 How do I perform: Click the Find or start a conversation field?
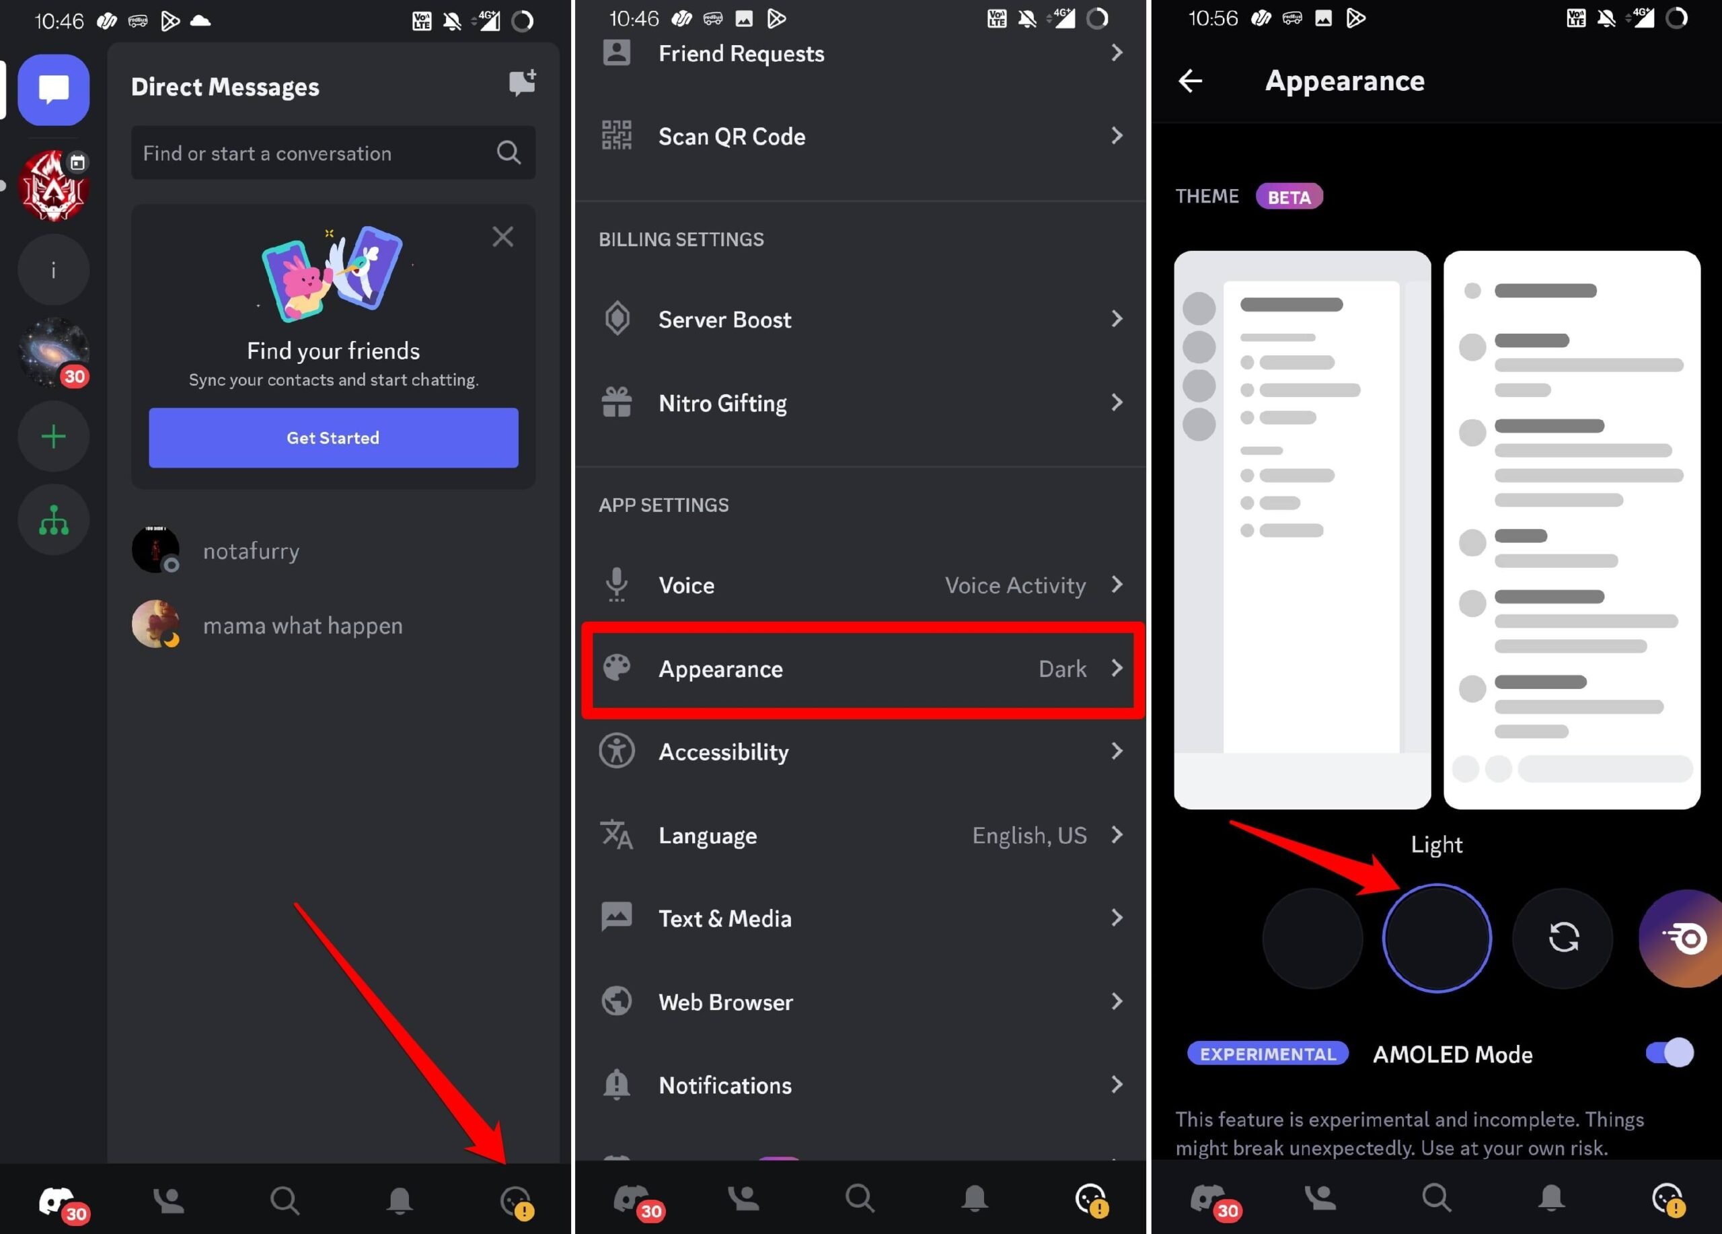click(x=331, y=152)
